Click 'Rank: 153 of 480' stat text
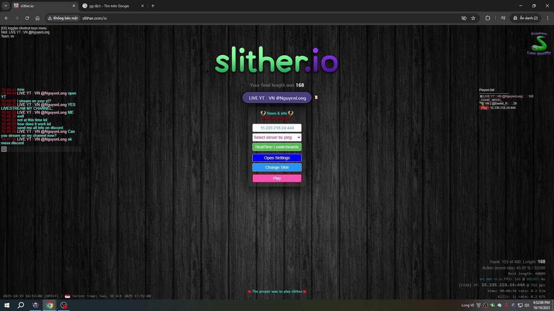This screenshot has height=311, width=554. (x=505, y=262)
